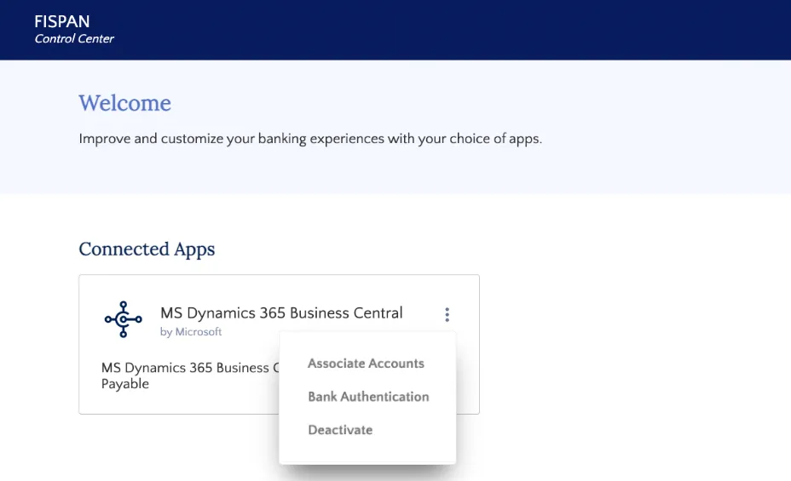
Task: Click the MS Dynamics 365 Business Central title
Action: (281, 312)
